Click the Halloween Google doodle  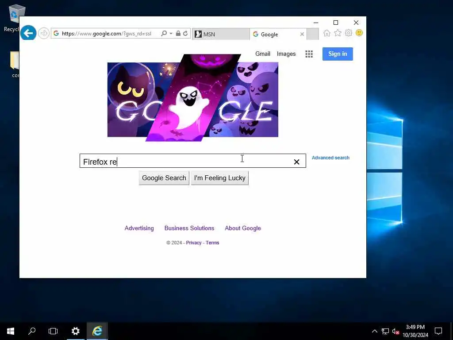(x=193, y=98)
